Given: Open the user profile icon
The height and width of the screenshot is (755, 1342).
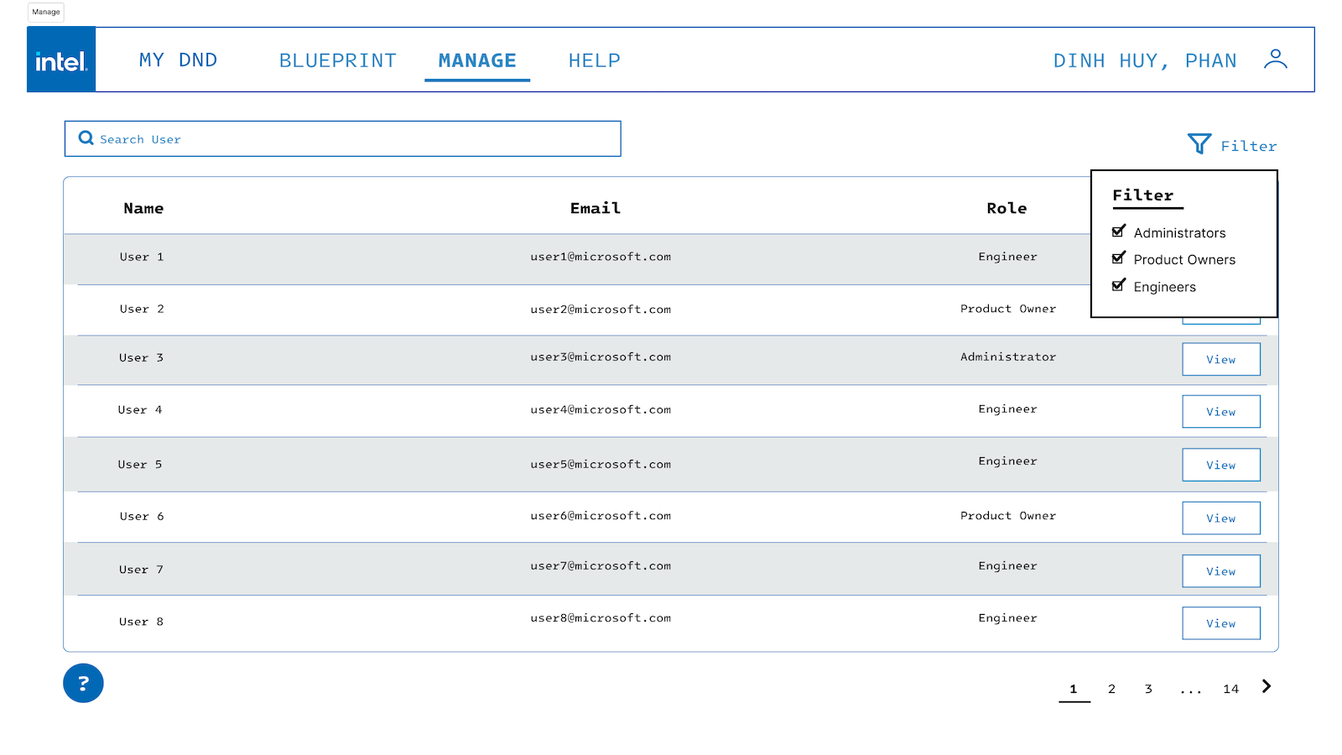Looking at the screenshot, I should click(x=1275, y=60).
